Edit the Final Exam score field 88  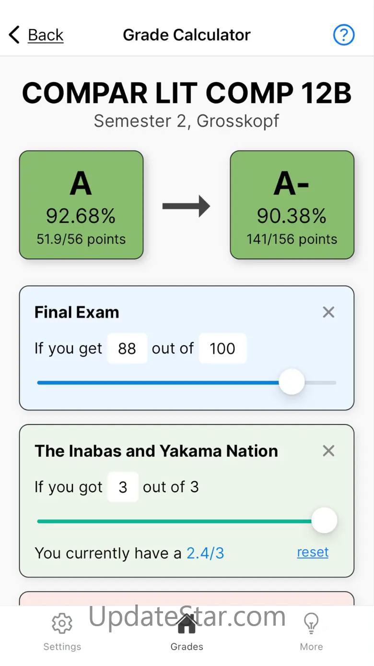[127, 348]
